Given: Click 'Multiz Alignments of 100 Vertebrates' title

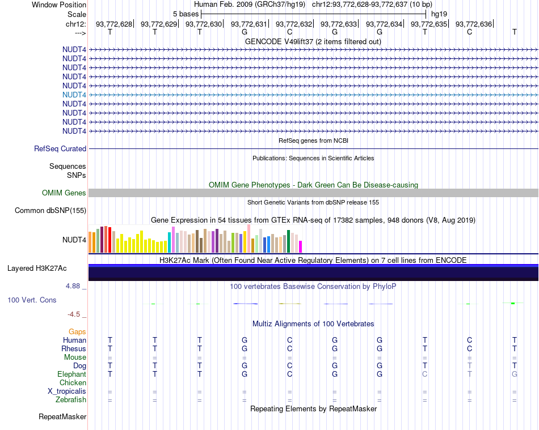Looking at the screenshot, I should pos(313,323).
